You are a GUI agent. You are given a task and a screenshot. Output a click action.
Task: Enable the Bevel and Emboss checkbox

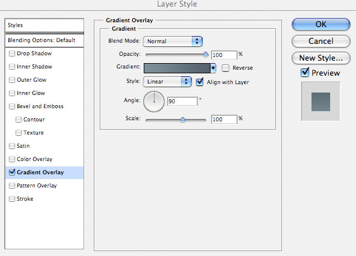(x=12, y=106)
